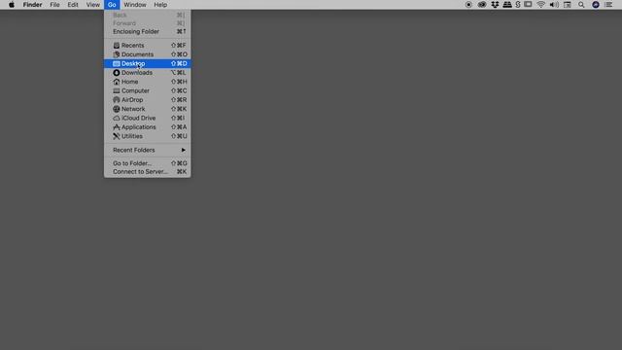Select the iCloud Drive label
Image resolution: width=622 pixels, height=350 pixels.
pyautogui.click(x=138, y=119)
